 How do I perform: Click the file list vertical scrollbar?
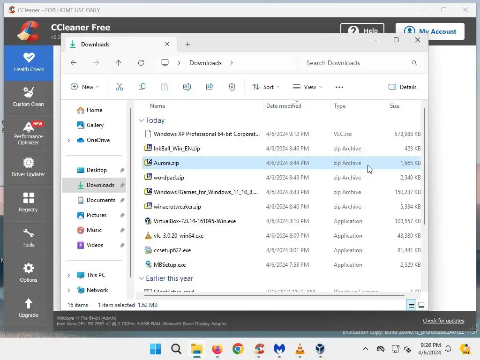(x=425, y=166)
